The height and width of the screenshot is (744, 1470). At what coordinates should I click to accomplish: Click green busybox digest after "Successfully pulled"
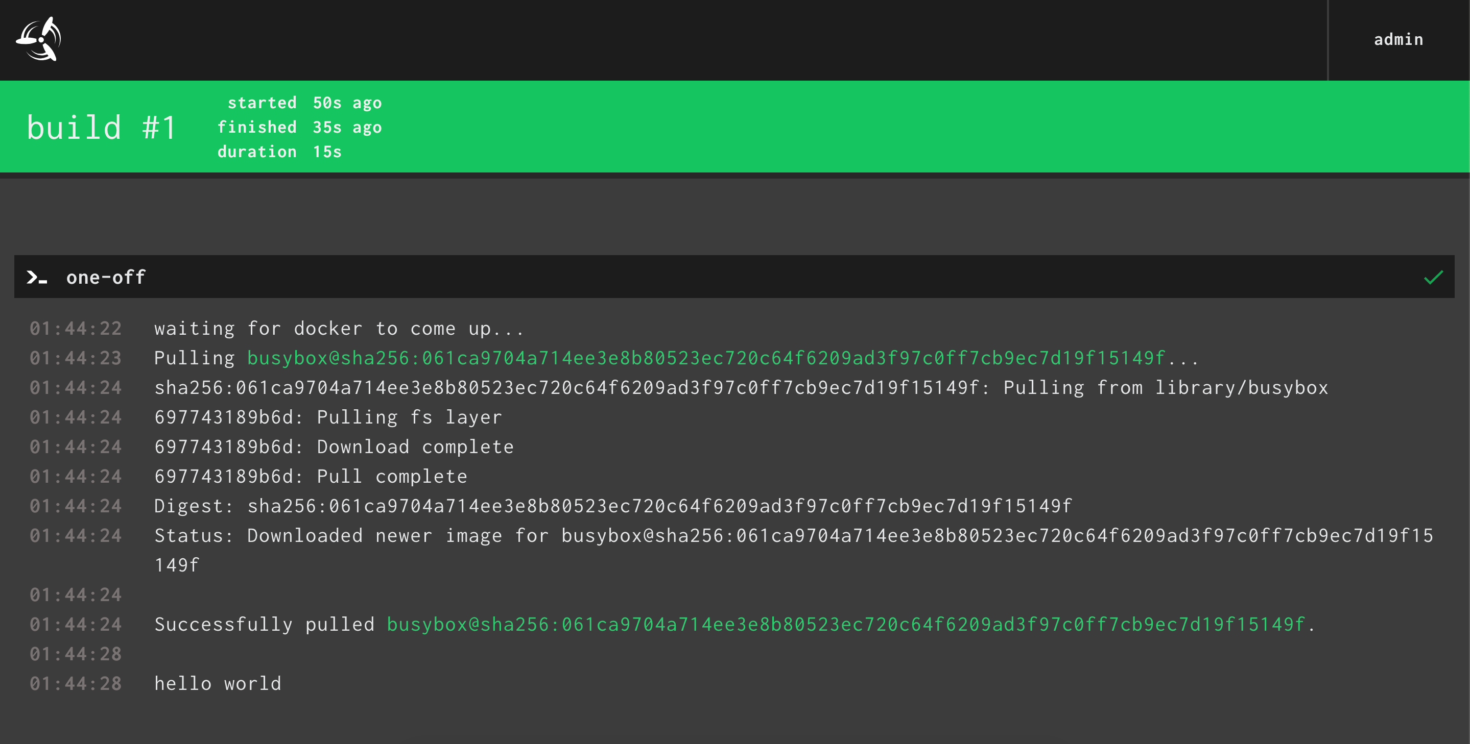pos(846,625)
